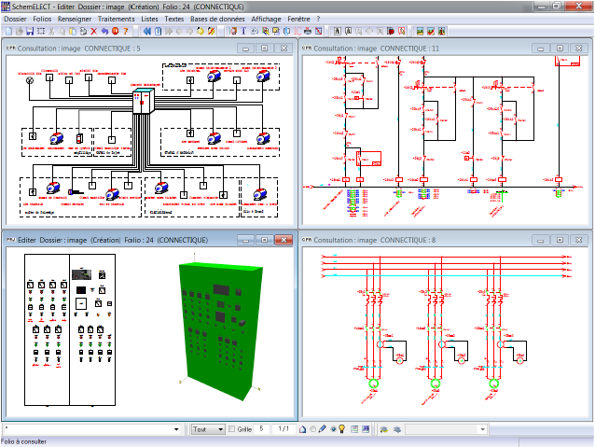Click the blue page folio icon
Viewport: 595px width, 447px height.
coord(158,31)
